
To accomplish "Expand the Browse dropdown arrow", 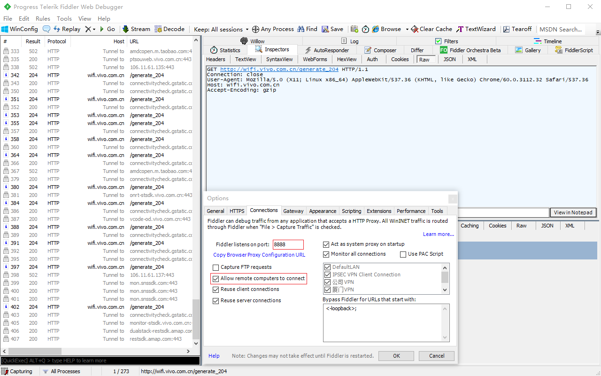I will (x=407, y=29).
